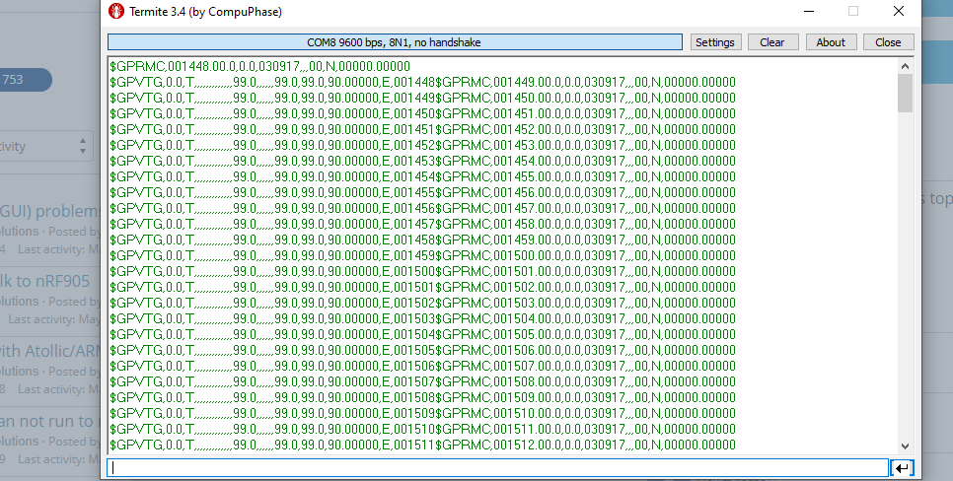Click the line containing $GPRMC,001509.00

click(422, 398)
